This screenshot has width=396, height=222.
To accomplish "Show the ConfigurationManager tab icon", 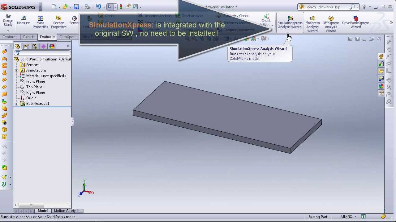I will 35,46.
